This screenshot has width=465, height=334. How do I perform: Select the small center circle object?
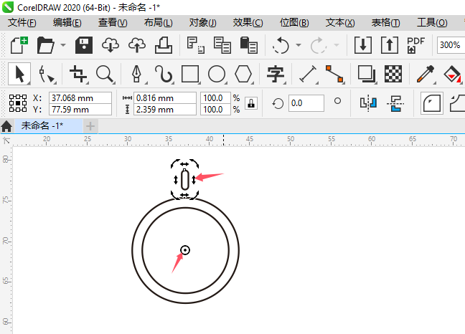[185, 251]
